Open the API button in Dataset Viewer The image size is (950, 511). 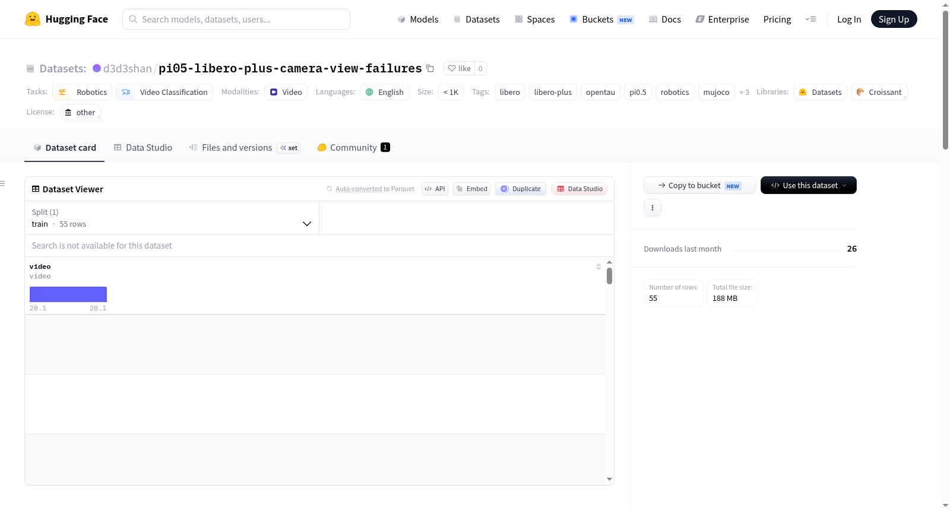[x=435, y=189]
